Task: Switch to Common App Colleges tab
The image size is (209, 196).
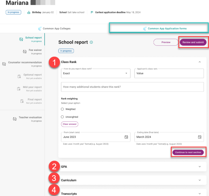Action: point(54,29)
